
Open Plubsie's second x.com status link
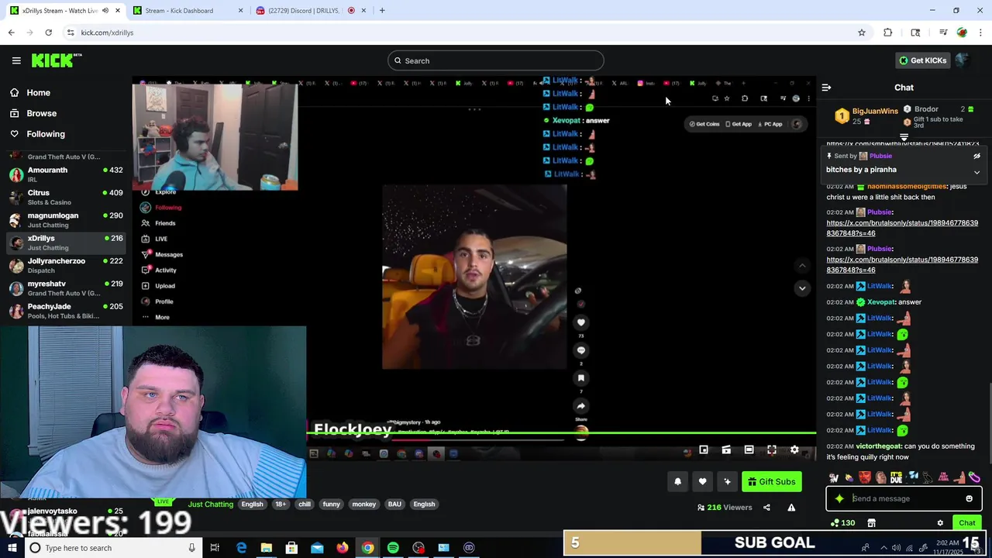click(x=902, y=264)
